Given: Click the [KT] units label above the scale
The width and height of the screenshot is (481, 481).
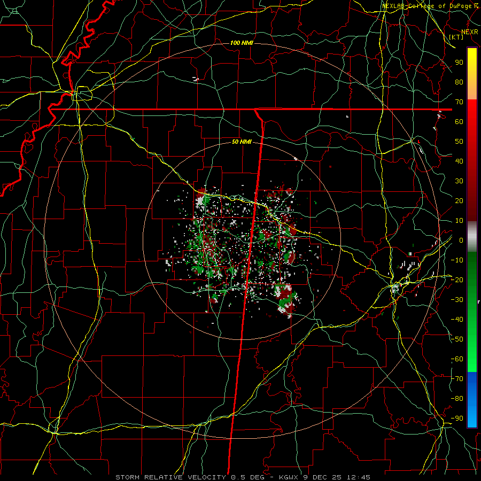Looking at the screenshot, I should (456, 37).
